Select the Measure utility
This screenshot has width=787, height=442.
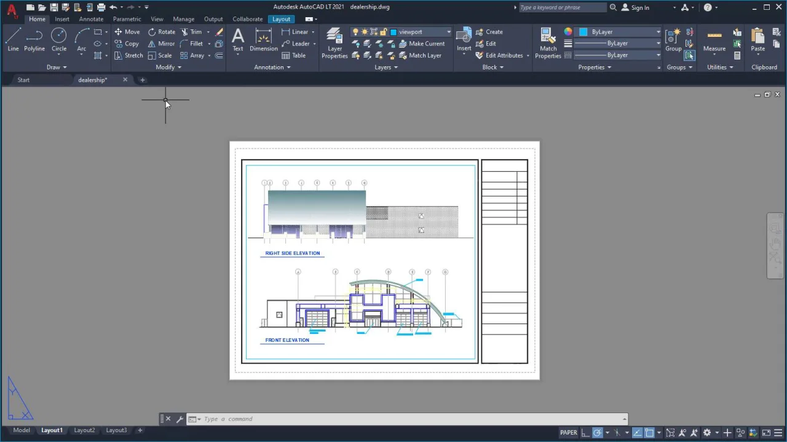pos(714,41)
